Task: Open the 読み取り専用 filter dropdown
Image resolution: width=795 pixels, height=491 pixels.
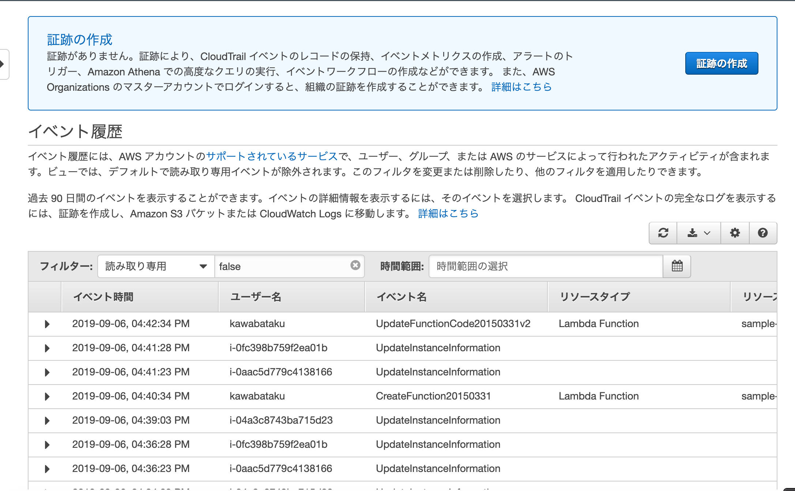Action: pos(156,266)
